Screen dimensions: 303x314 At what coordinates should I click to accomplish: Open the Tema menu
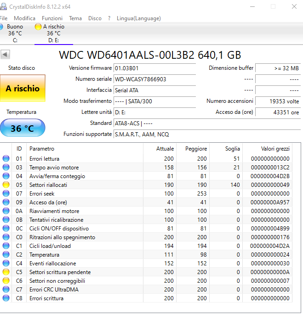click(x=75, y=18)
